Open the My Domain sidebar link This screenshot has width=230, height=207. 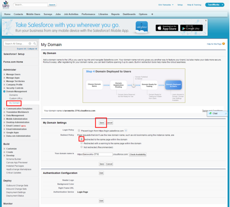14,103
